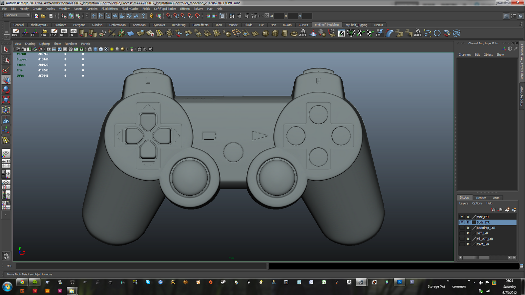Switch to the Anim layer tab
The height and width of the screenshot is (295, 525).
click(x=496, y=198)
